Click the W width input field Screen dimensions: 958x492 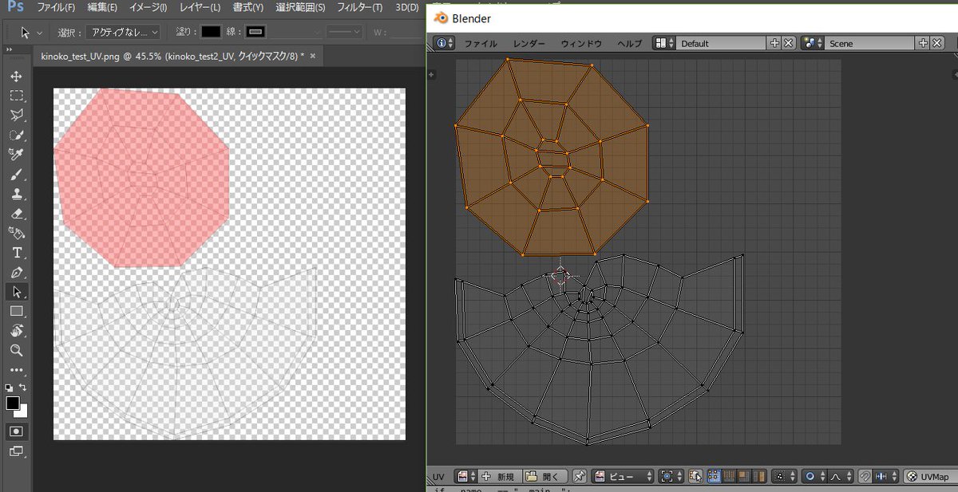point(407,33)
